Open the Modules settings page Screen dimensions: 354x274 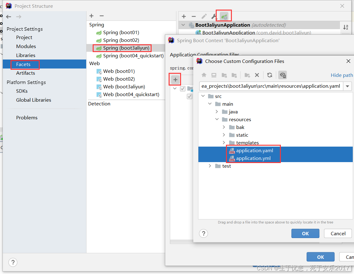click(x=26, y=46)
